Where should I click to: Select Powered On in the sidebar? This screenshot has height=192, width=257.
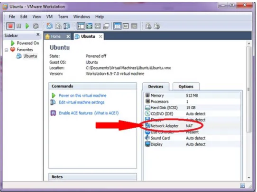point(28,43)
